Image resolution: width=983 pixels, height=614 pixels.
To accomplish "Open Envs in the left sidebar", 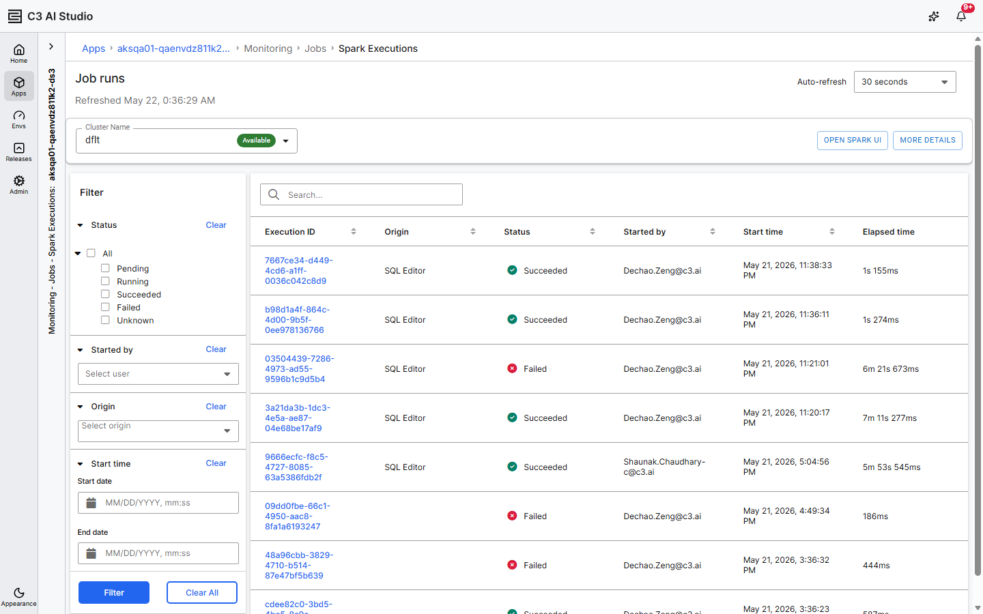I will (19, 119).
